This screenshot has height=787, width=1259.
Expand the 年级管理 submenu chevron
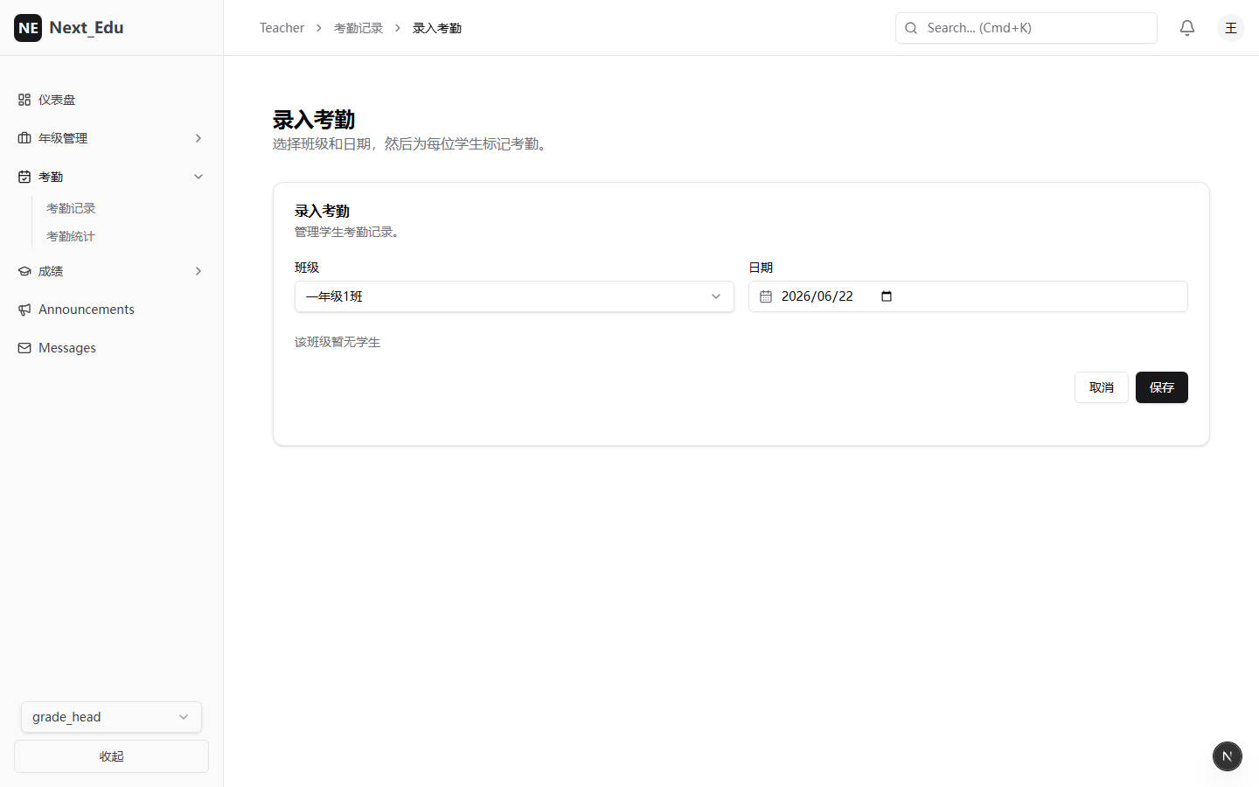click(x=198, y=138)
